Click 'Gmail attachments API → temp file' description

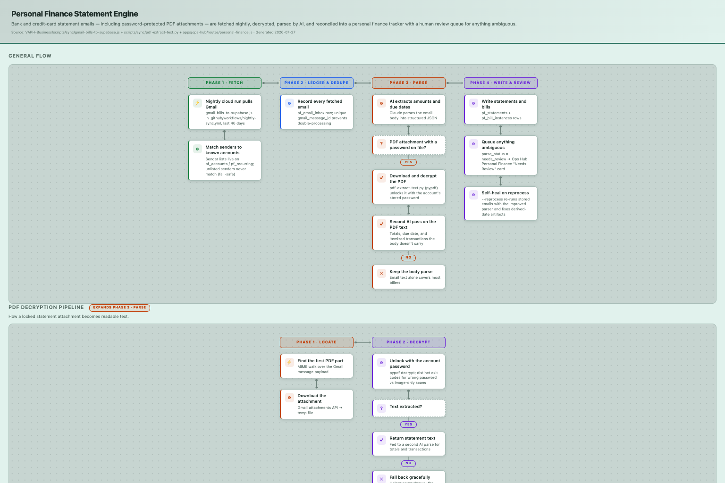[320, 410]
